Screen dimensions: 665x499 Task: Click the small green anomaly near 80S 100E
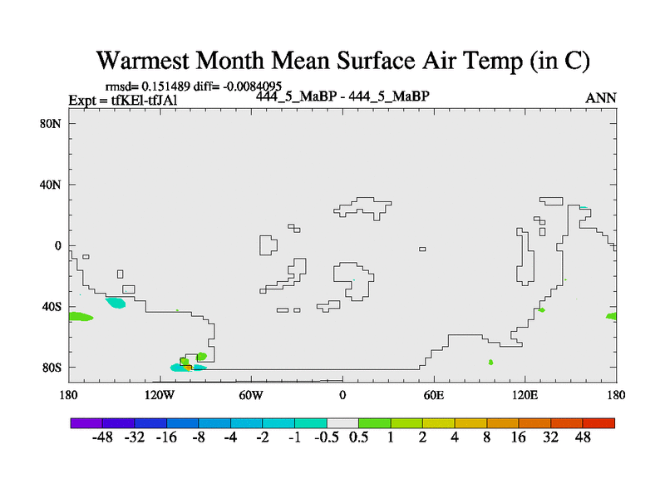pos(490,363)
